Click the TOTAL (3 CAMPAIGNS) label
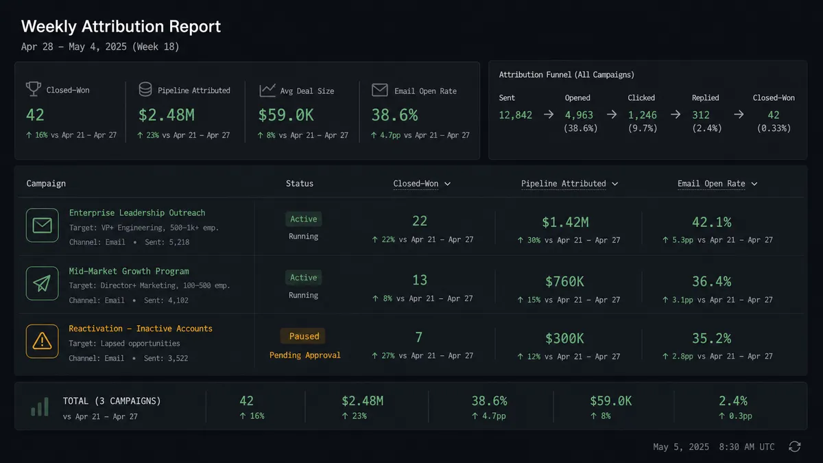Screen dimensions: 823x463 112,401
